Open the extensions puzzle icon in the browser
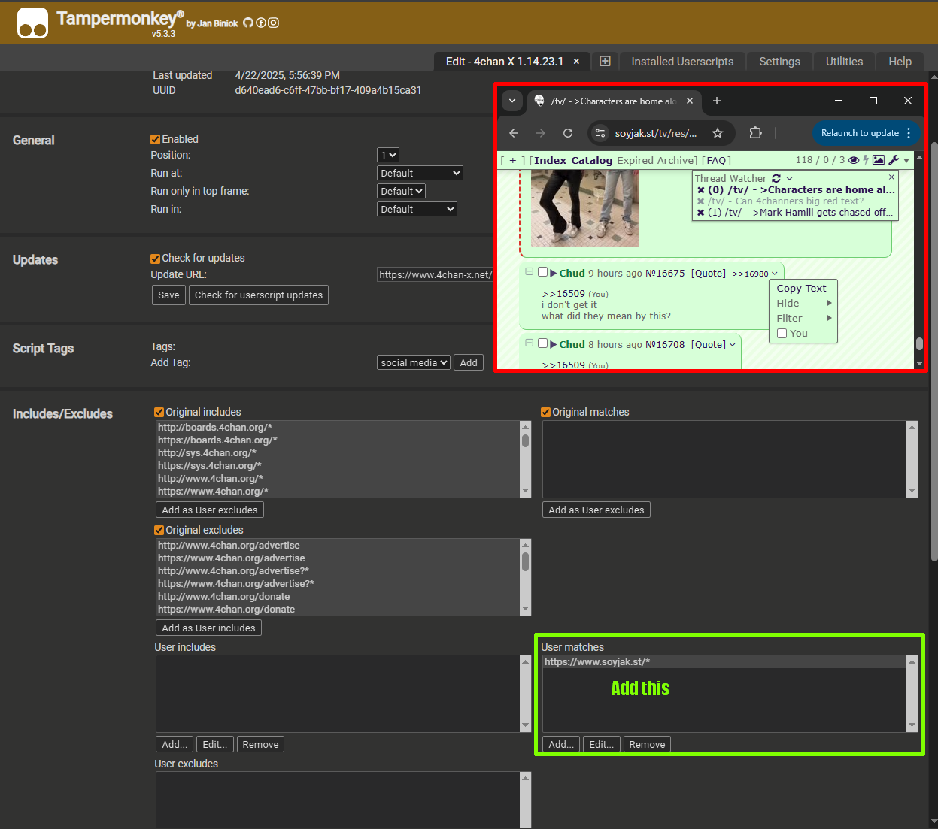 point(756,133)
